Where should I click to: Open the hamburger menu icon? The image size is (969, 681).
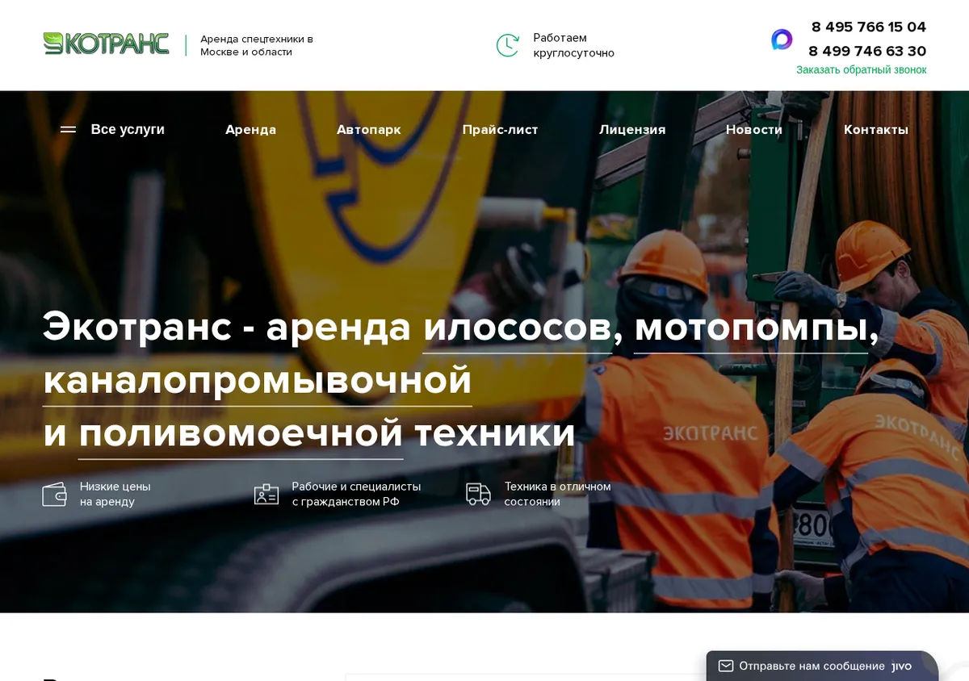[x=69, y=130]
